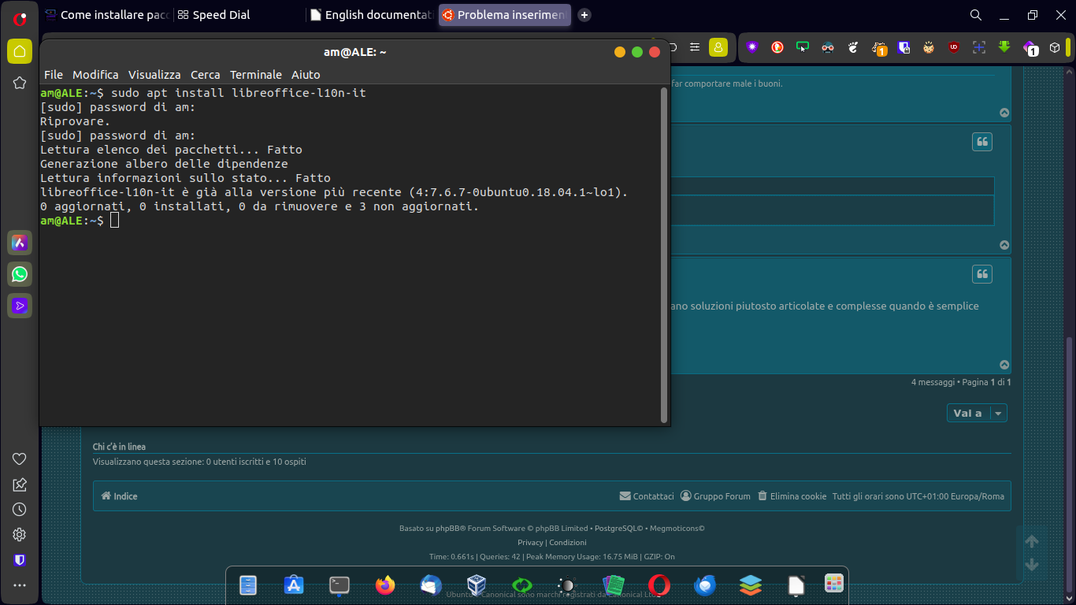This screenshot has width=1076, height=605.
Task: Switch to the 'English documentation' tab
Action: (x=370, y=15)
